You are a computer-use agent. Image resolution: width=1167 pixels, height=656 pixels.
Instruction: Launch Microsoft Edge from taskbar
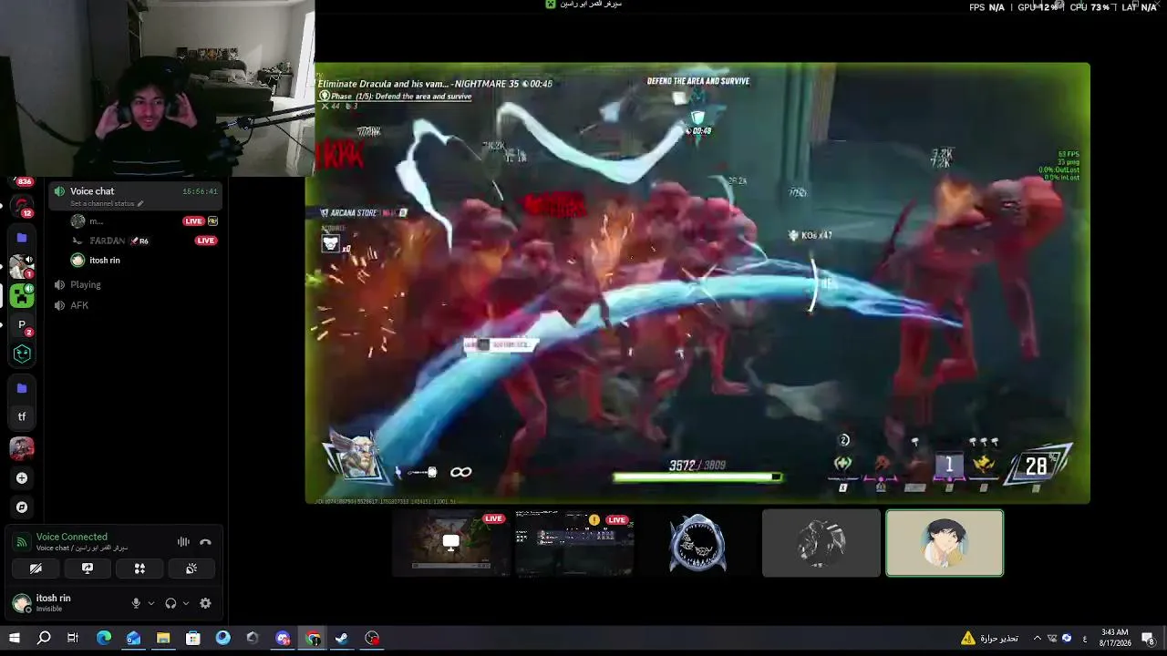[103, 638]
